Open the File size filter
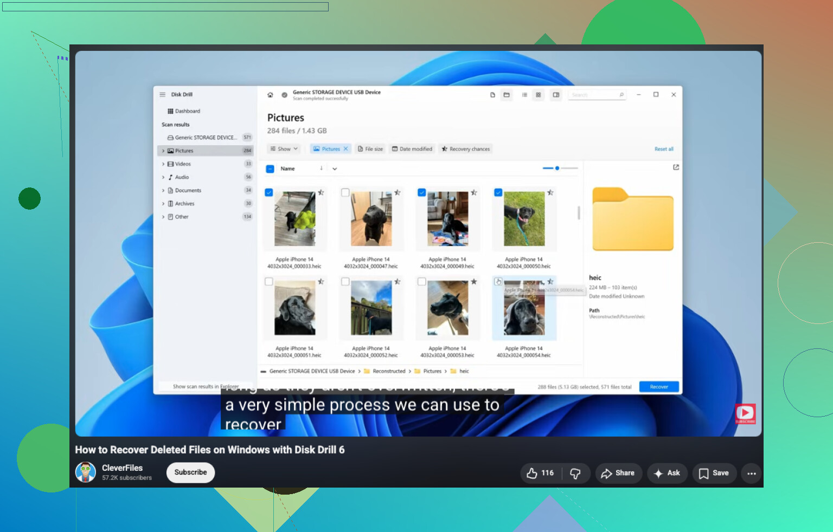Screen dimensions: 833x532 [x=370, y=148]
